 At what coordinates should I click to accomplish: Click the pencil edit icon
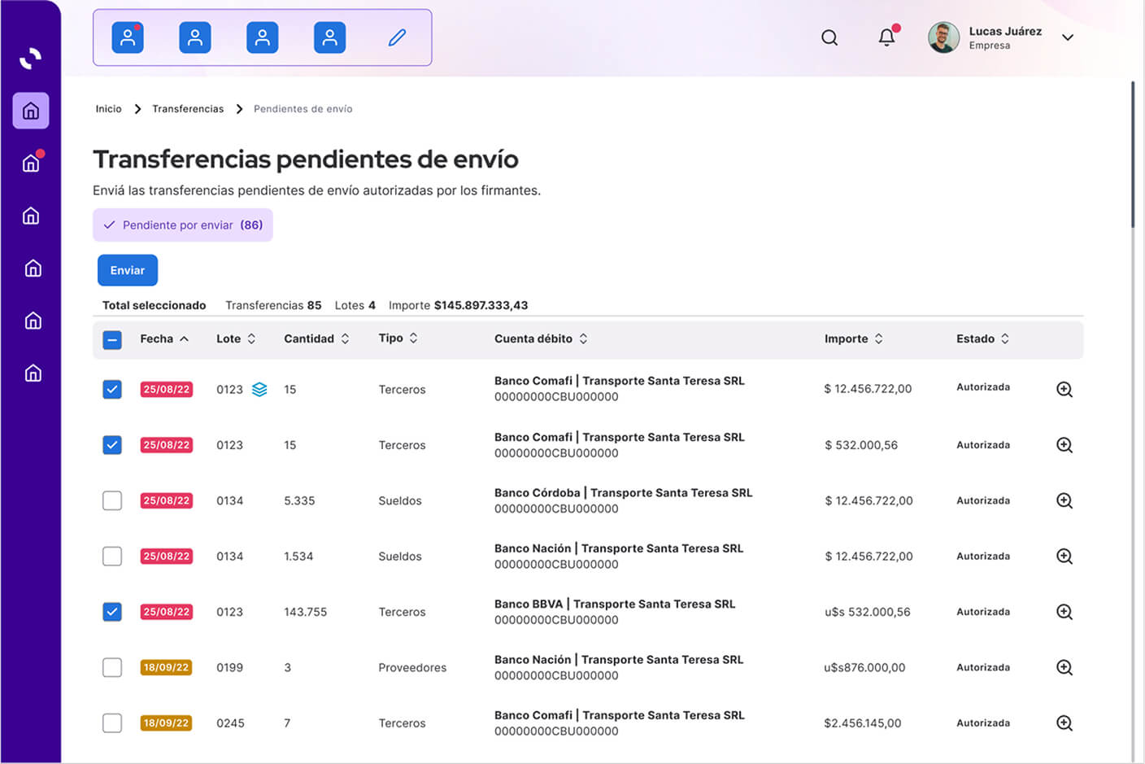(397, 37)
